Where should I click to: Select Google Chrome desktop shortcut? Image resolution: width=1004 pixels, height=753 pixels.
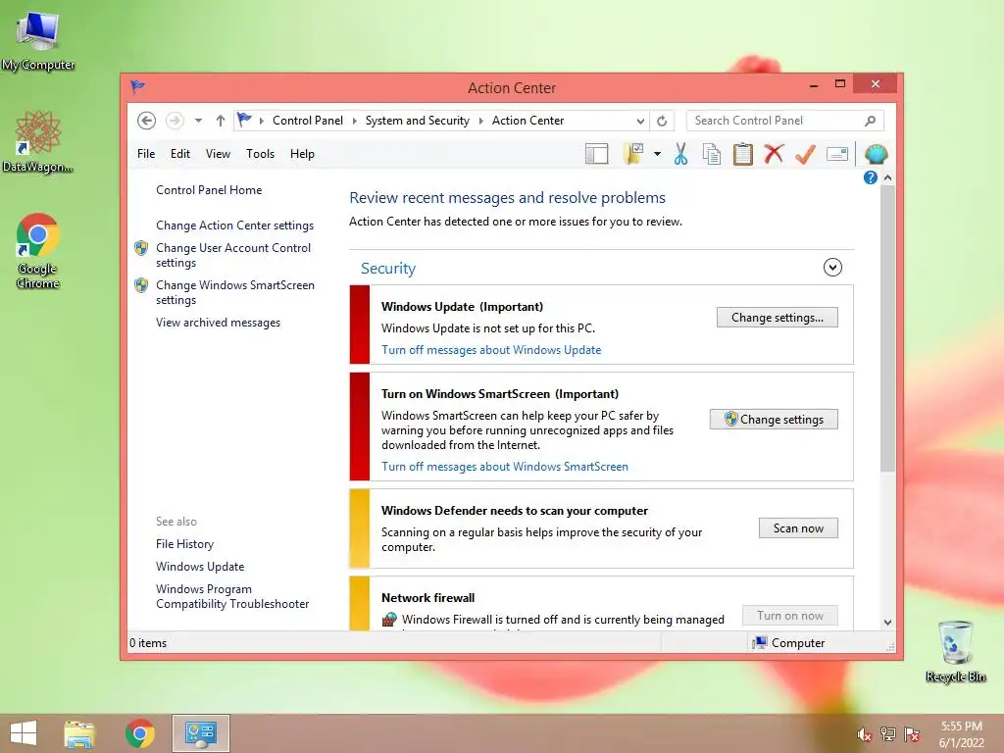(x=38, y=250)
